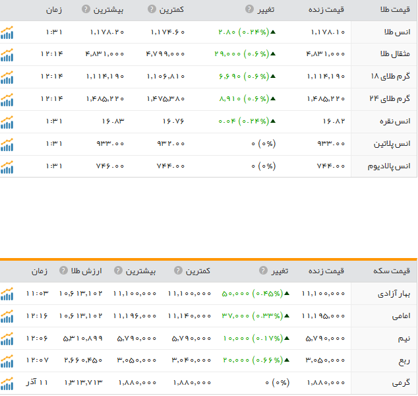Click live price ۱۶.۸۲ of انس نقره
The width and height of the screenshot is (418, 396).
click(x=334, y=121)
